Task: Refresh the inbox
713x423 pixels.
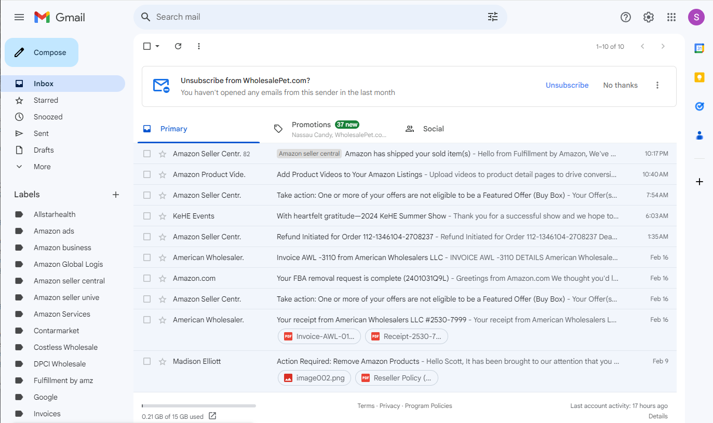Action: pyautogui.click(x=178, y=46)
